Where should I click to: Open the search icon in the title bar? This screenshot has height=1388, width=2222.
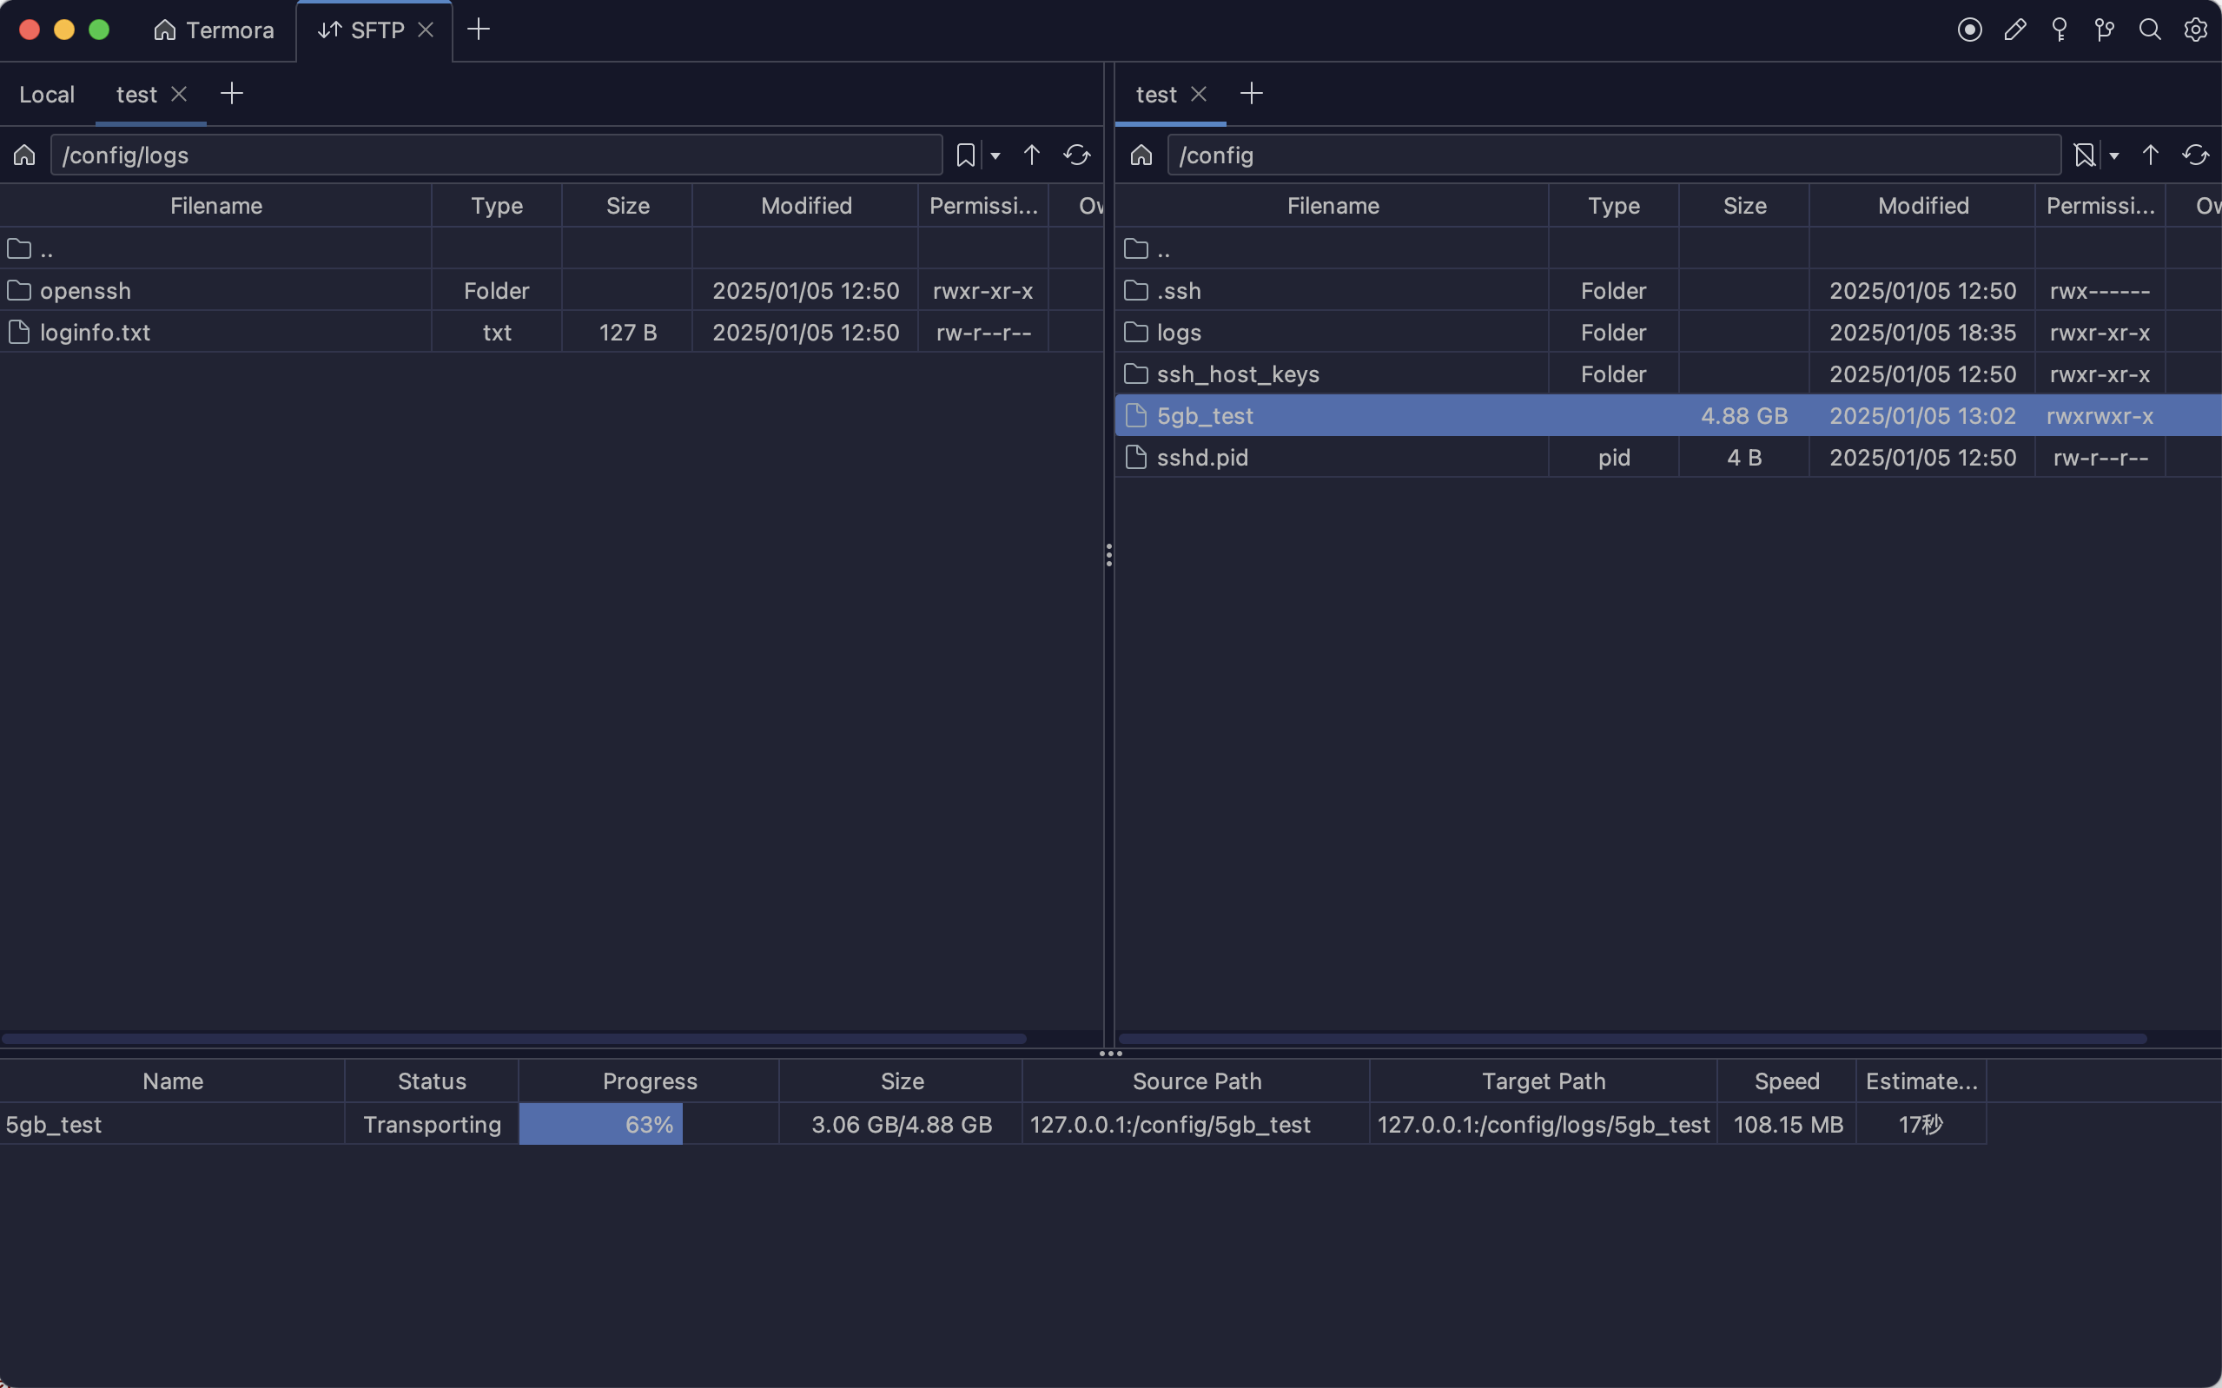(x=2150, y=30)
